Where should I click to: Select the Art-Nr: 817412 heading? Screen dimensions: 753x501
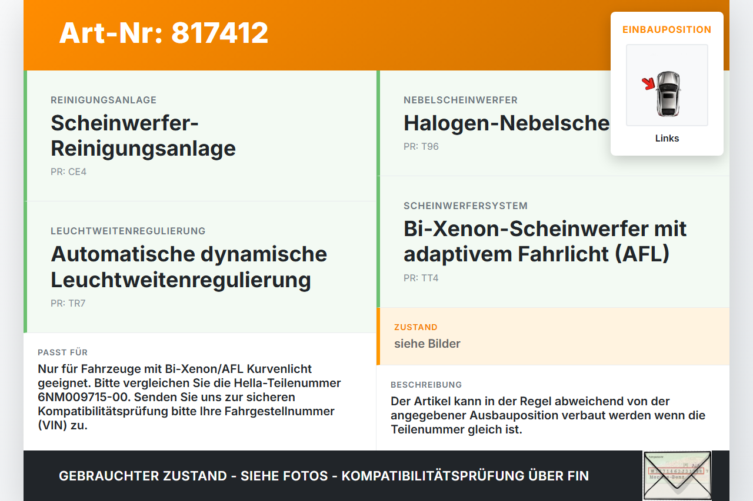[164, 33]
